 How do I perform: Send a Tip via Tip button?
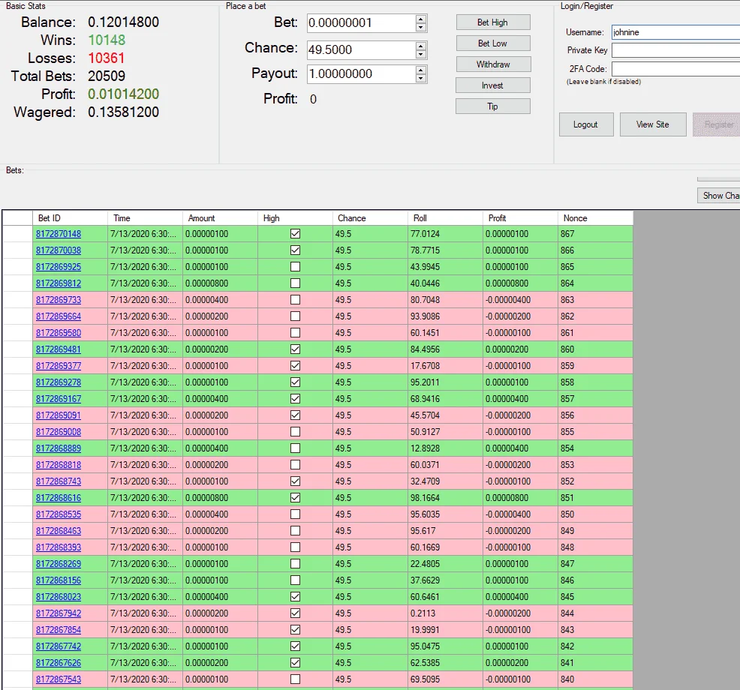[492, 106]
